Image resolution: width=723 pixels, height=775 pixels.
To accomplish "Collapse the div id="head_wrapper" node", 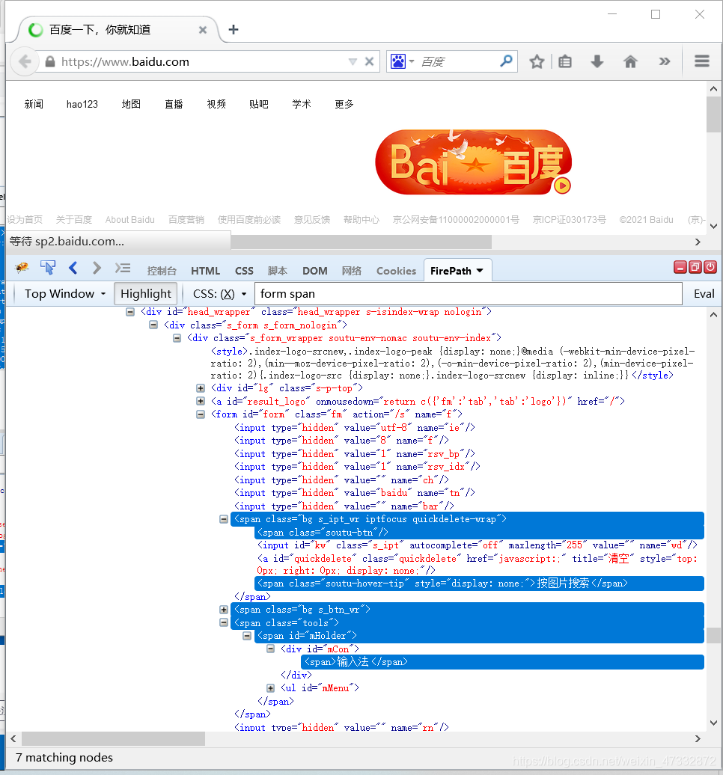I will pyautogui.click(x=130, y=312).
